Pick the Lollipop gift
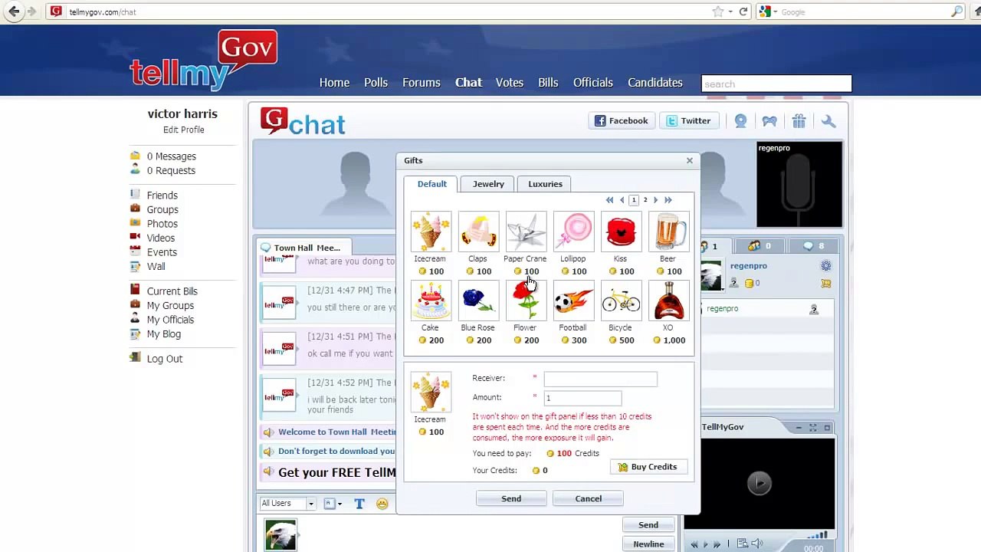Image resolution: width=981 pixels, height=552 pixels. 573,232
